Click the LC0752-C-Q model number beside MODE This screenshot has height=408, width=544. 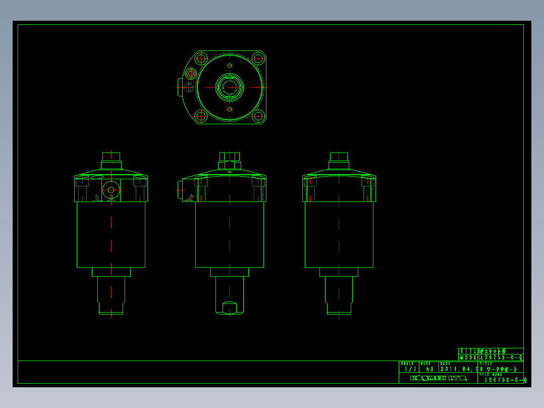click(501, 358)
